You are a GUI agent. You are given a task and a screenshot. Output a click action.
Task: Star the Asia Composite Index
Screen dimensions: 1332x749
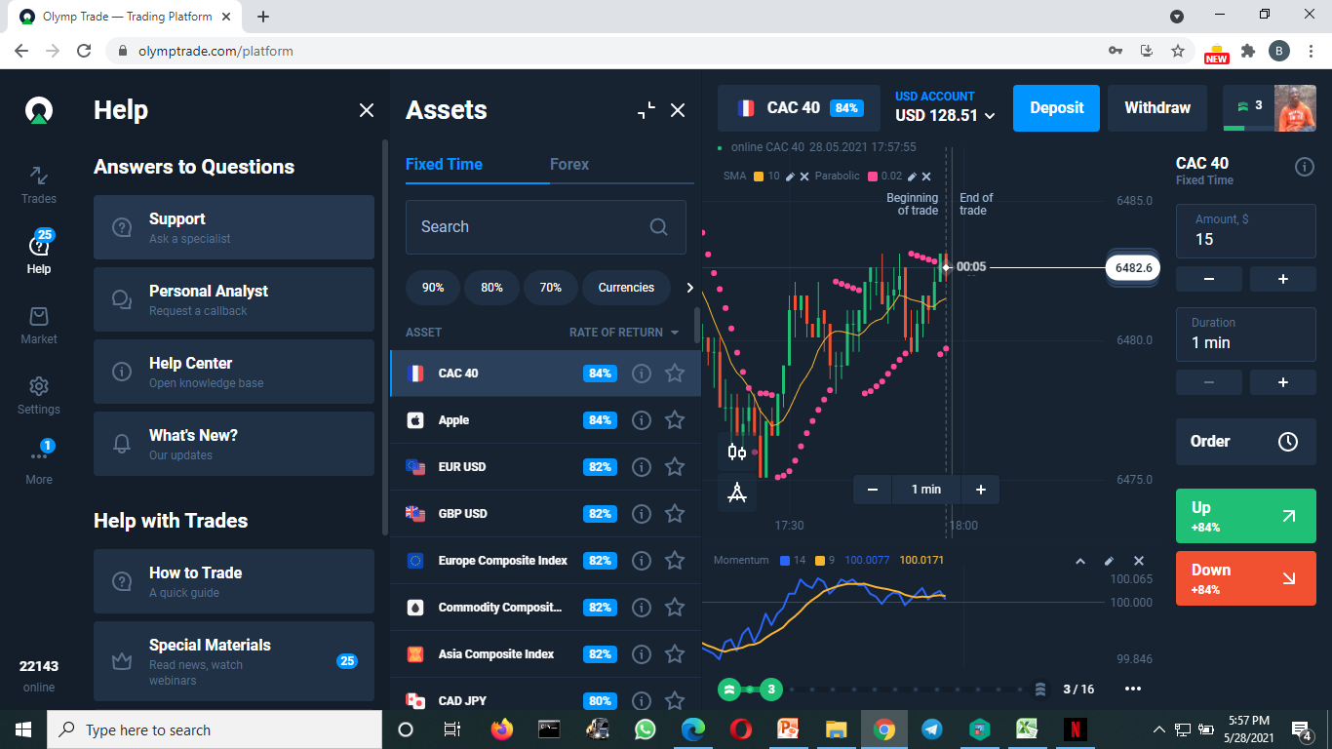click(675, 653)
